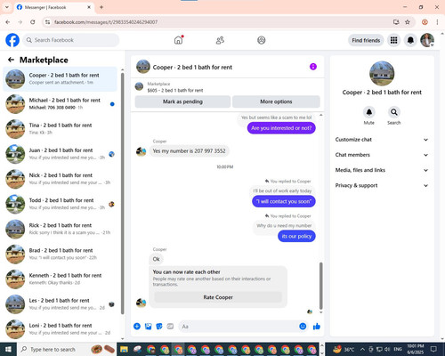The image size is (445, 356).
Task: Open Todd's 2 bed 1 bath conversation
Action: click(60, 204)
